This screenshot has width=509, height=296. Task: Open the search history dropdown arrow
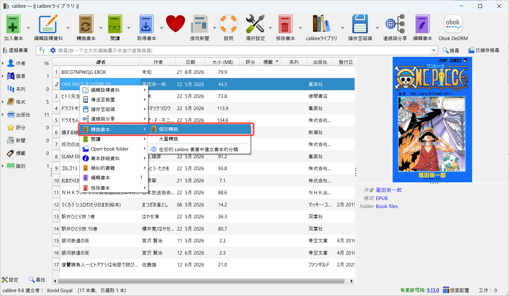click(434, 50)
